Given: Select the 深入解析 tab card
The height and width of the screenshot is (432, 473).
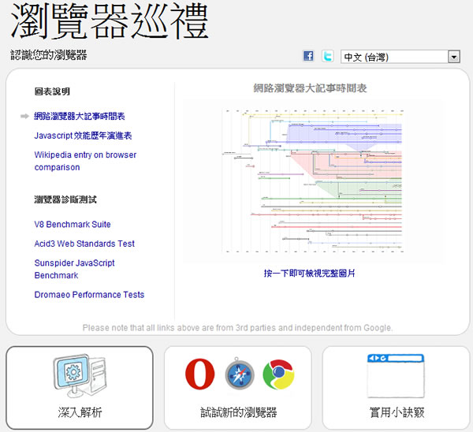Looking at the screenshot, I should pyautogui.click(x=80, y=388).
